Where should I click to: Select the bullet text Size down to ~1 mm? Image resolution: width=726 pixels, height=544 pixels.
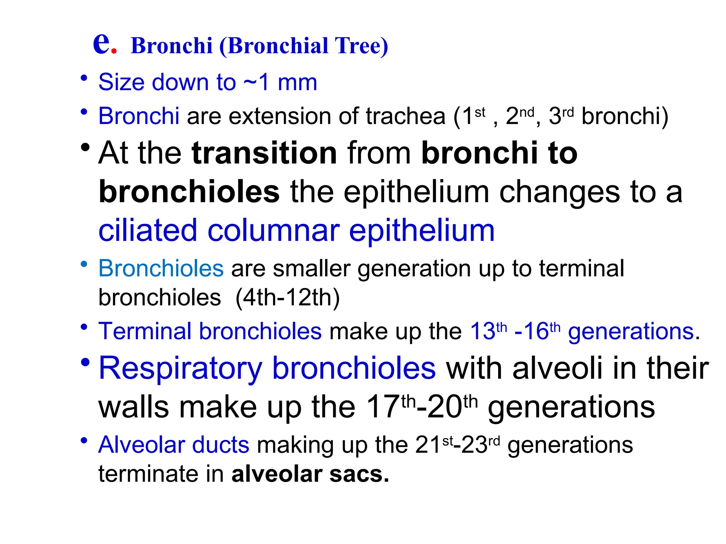(x=207, y=82)
